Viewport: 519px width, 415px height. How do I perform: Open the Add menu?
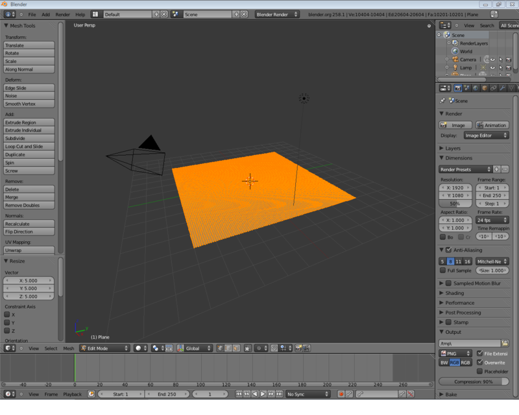[45, 14]
